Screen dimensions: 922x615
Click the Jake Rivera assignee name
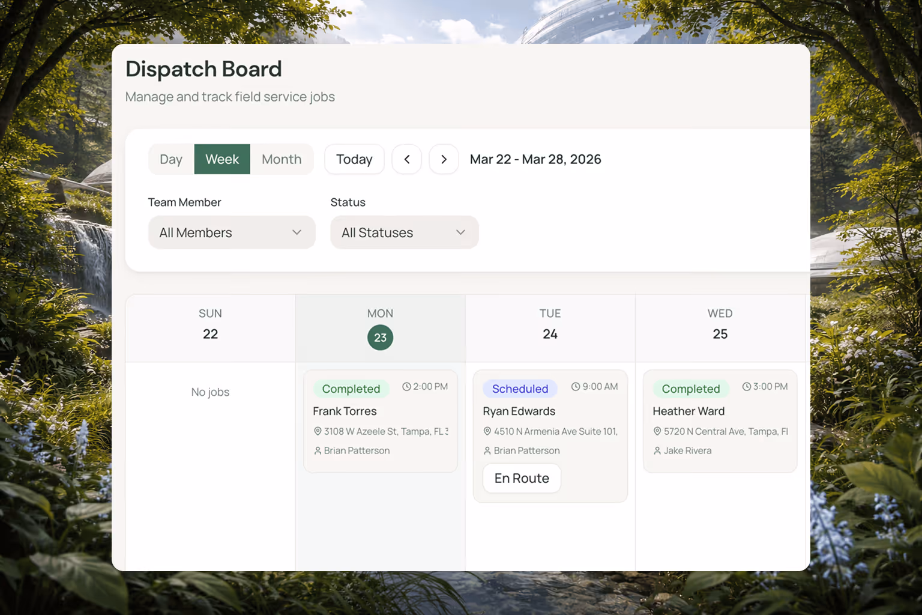click(x=688, y=450)
